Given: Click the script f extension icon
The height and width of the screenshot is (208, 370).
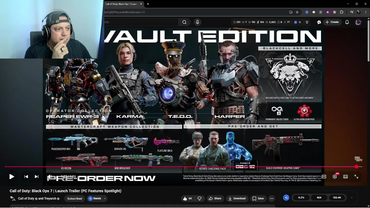Looking at the screenshot, I should [x=321, y=12].
